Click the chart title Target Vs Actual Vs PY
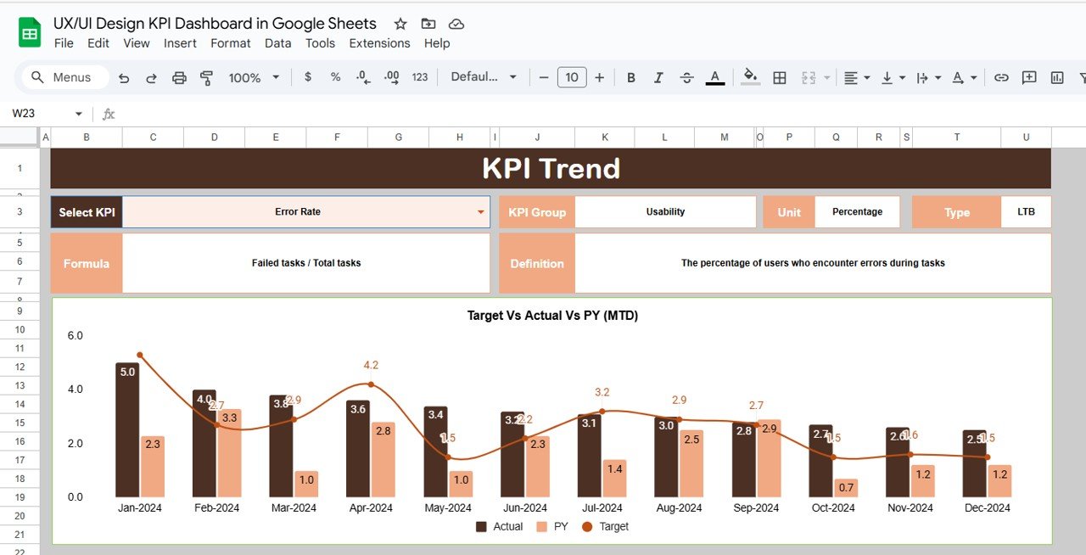Image resolution: width=1086 pixels, height=555 pixels. pos(552,316)
